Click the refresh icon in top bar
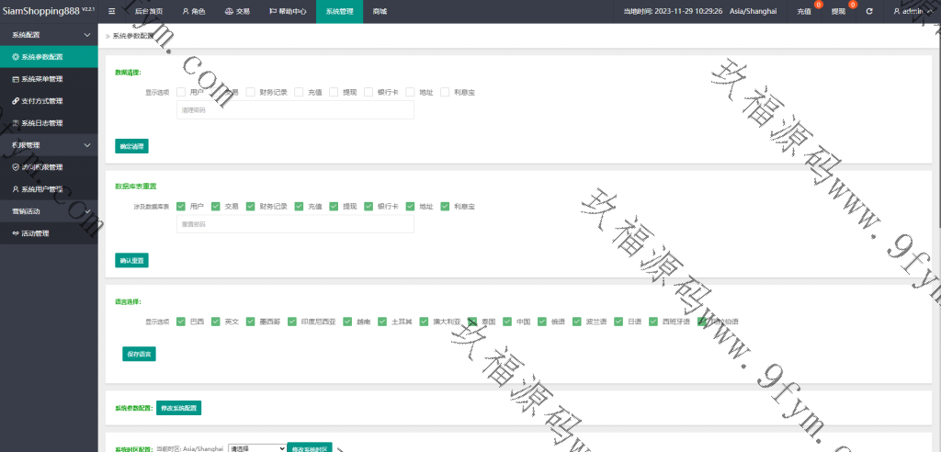Image resolution: width=941 pixels, height=452 pixels. (x=868, y=11)
